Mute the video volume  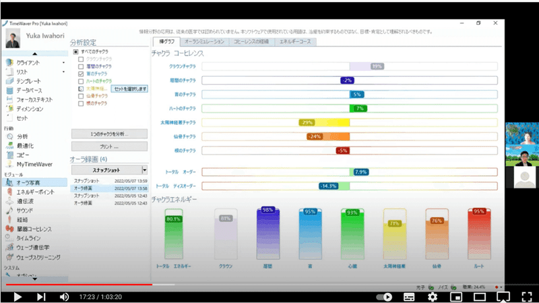pos(64,297)
